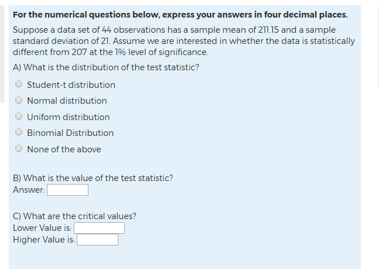The height and width of the screenshot is (276, 379).
Task: Click the 'Lower Value is:' label
Action: (42, 228)
